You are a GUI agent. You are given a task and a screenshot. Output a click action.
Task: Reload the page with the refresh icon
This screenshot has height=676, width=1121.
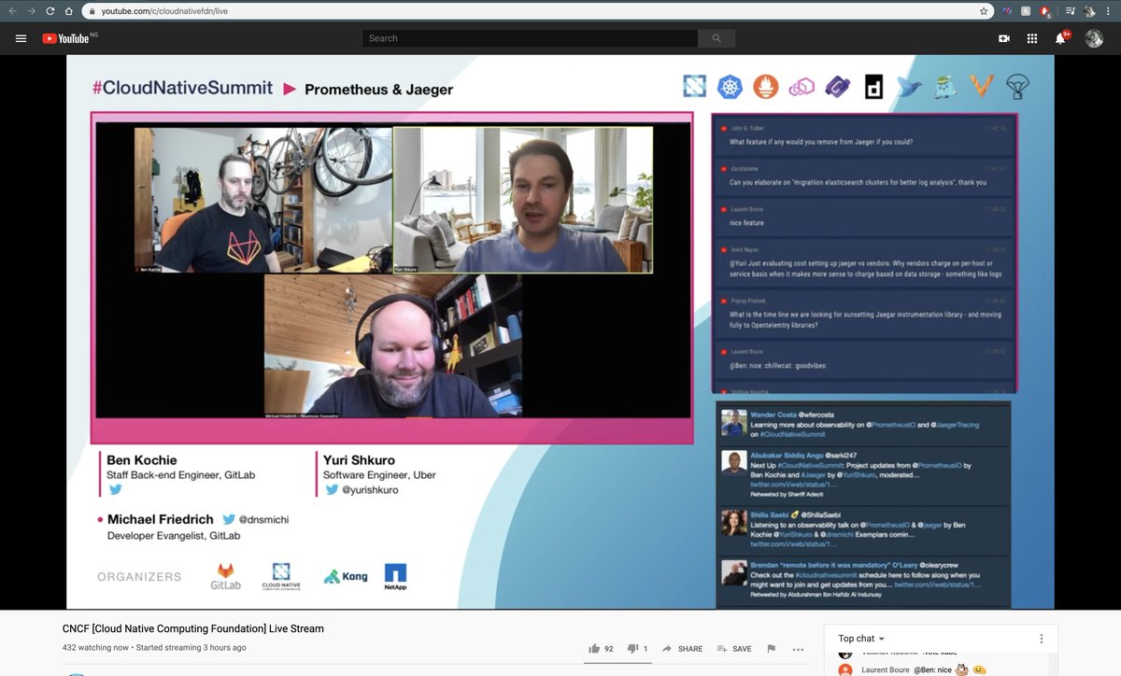click(x=50, y=11)
